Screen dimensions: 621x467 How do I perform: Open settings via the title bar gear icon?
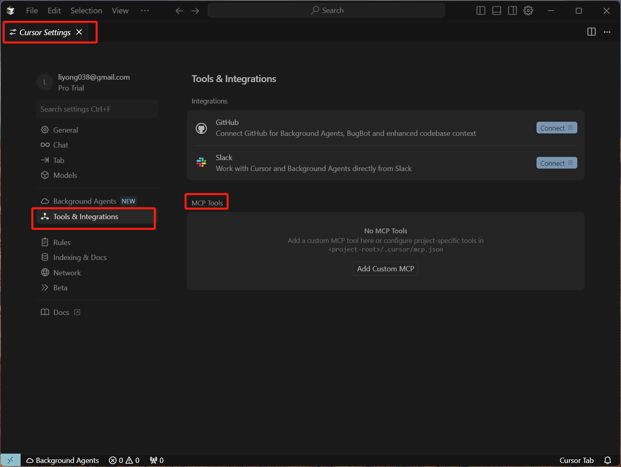point(528,11)
